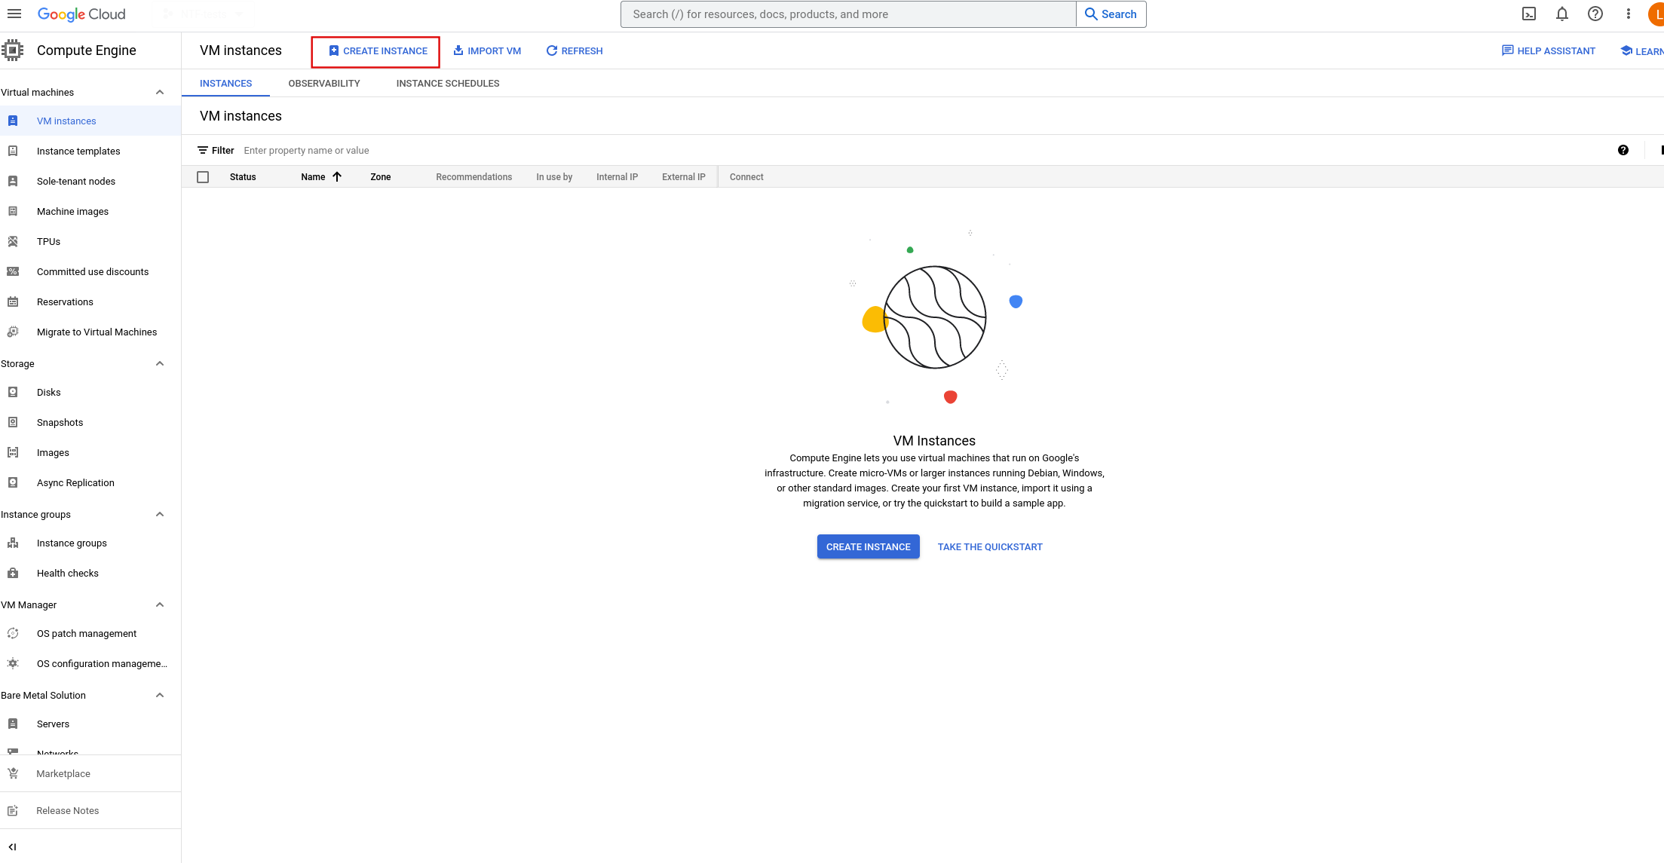Click the blue Create Instance button
The height and width of the screenshot is (863, 1664).
pyautogui.click(x=868, y=546)
